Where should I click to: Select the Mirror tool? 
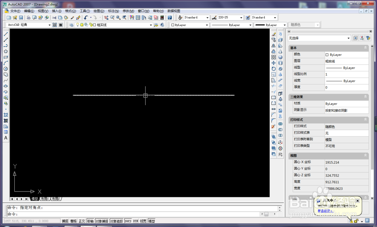tap(274, 46)
